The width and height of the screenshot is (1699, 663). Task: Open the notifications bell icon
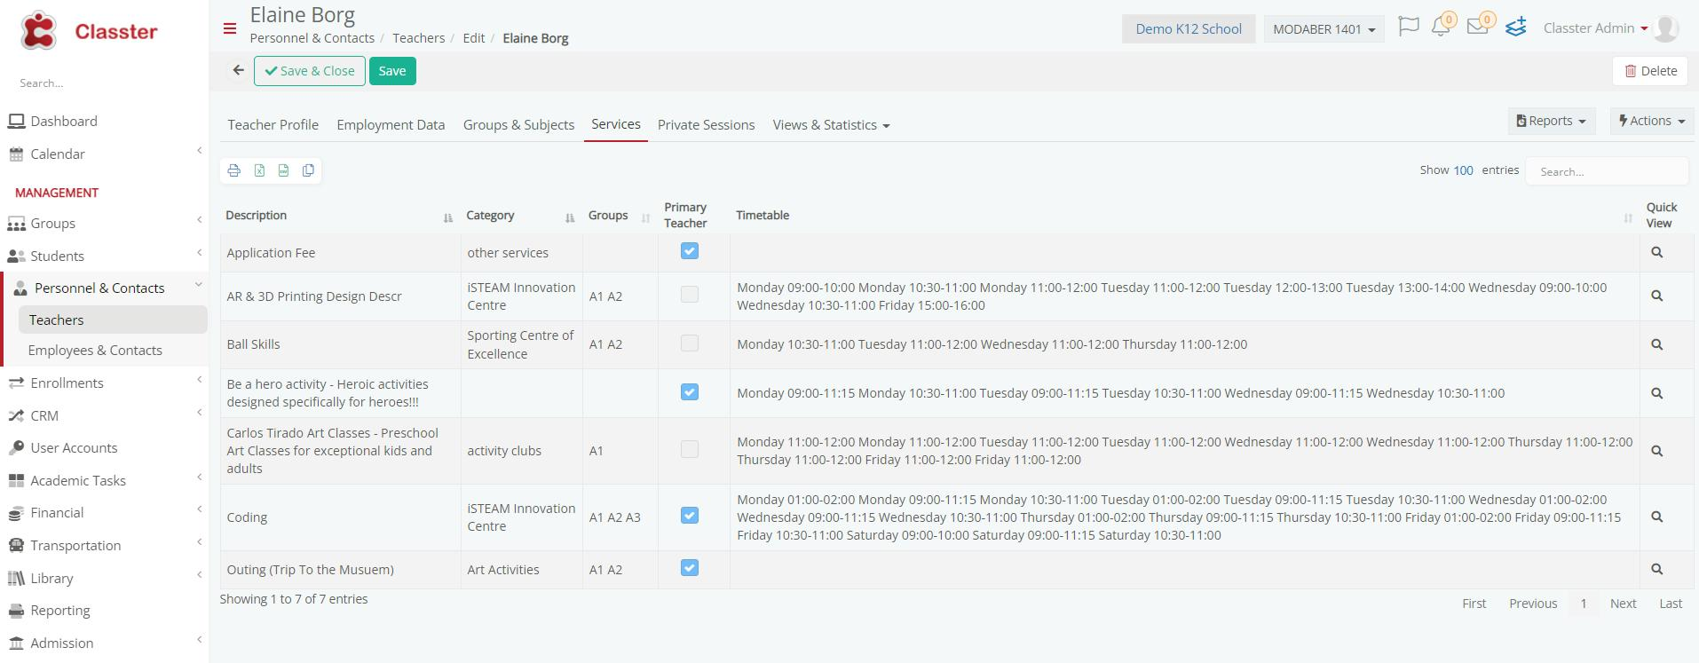(x=1441, y=27)
